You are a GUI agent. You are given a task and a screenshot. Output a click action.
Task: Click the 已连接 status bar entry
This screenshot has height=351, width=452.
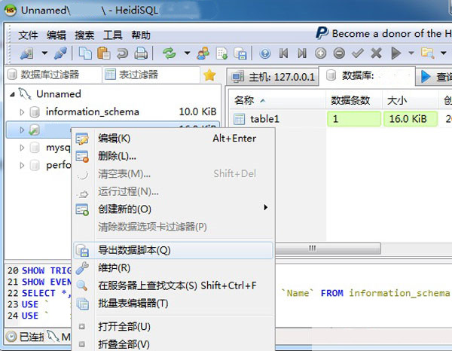[x=26, y=337]
